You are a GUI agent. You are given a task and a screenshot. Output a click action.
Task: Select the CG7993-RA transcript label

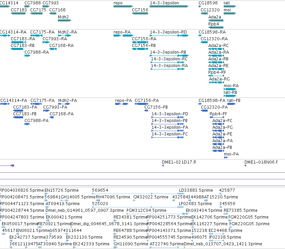coord(55,39)
